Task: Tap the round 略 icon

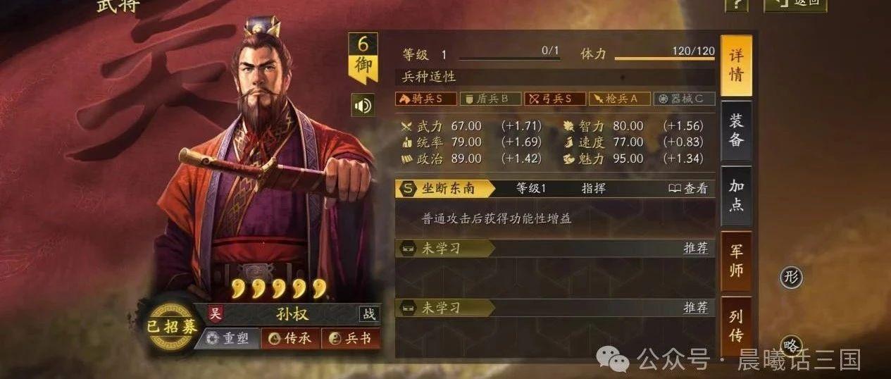Action: coord(791,346)
